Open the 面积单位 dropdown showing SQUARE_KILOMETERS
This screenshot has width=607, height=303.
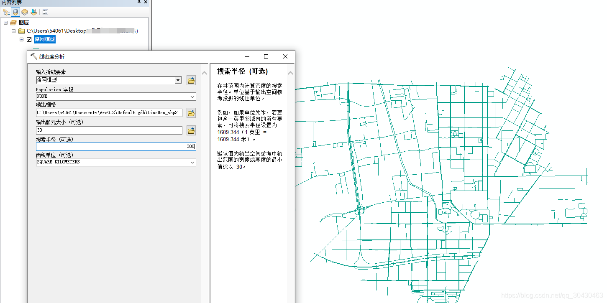point(193,162)
